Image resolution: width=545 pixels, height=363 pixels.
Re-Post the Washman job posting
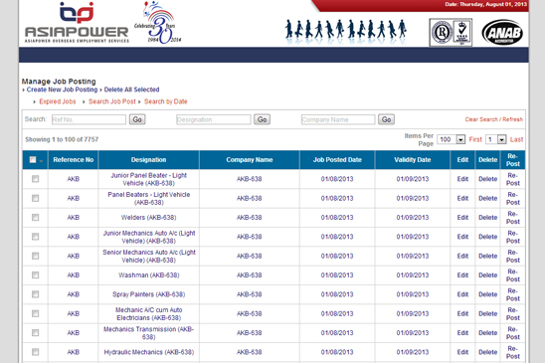pyautogui.click(x=513, y=275)
